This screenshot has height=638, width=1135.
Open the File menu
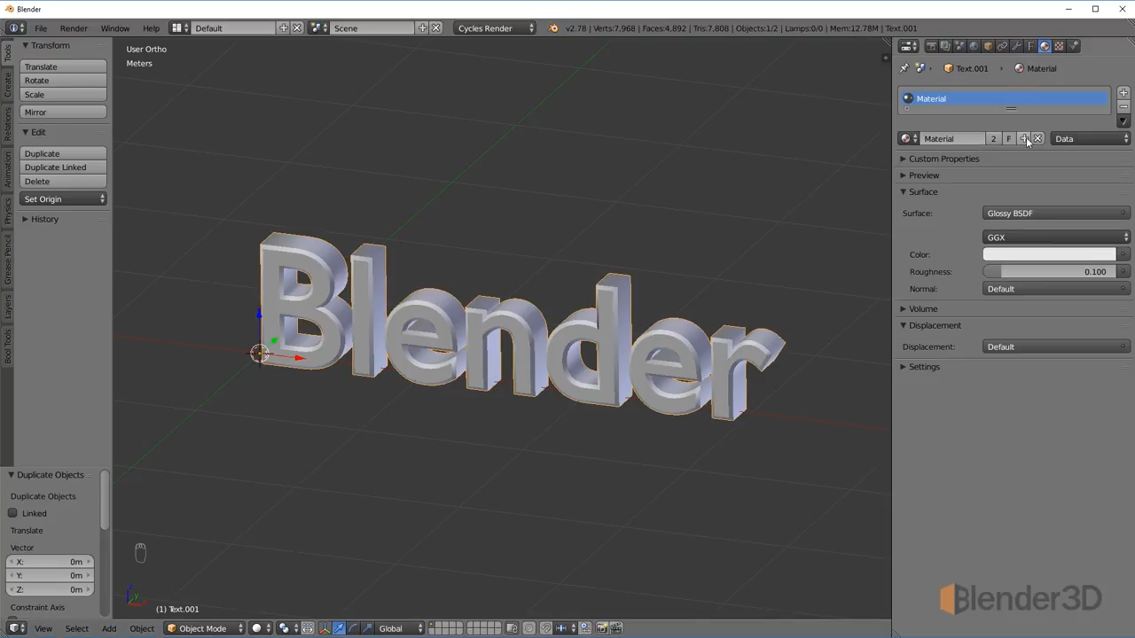pos(41,28)
